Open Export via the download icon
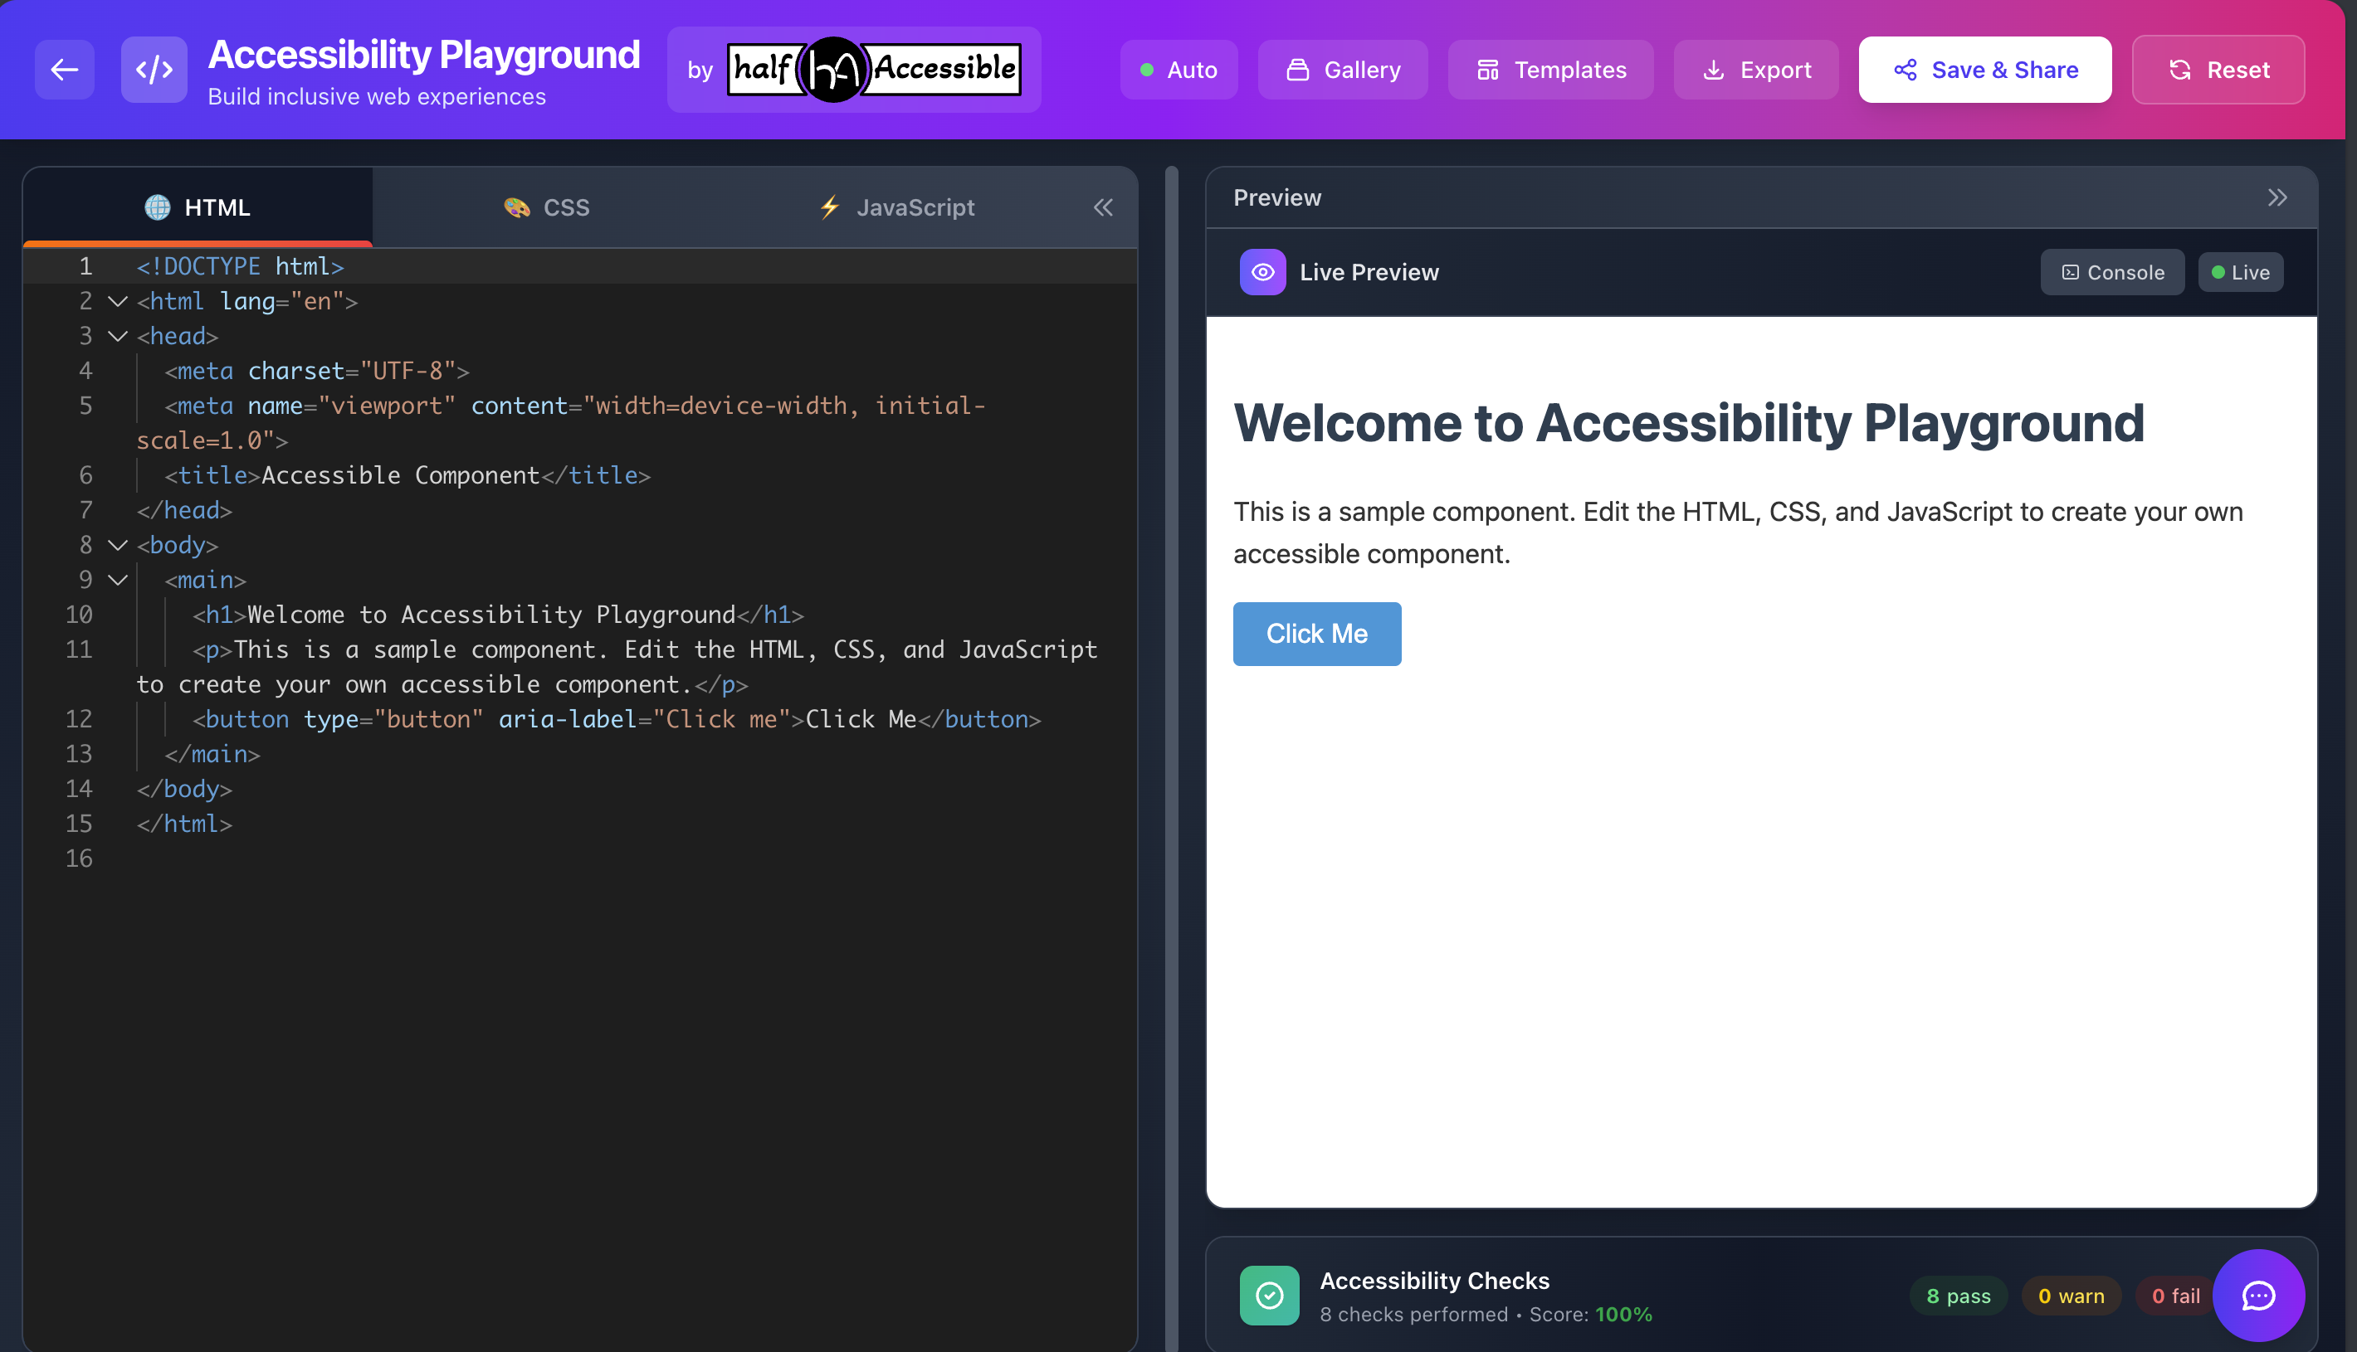Image resolution: width=2357 pixels, height=1352 pixels. coord(1714,69)
